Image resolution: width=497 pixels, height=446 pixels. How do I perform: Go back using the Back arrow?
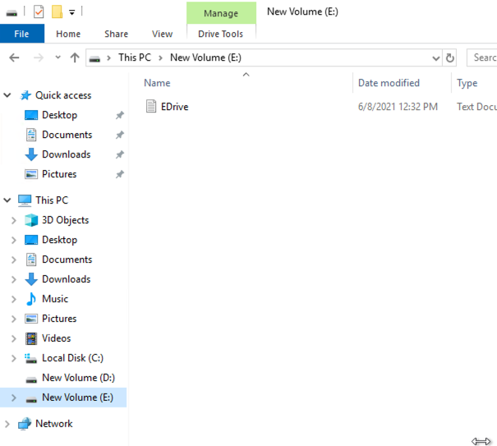[14, 57]
